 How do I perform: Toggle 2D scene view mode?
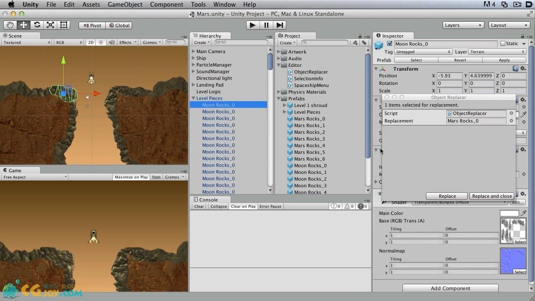(x=91, y=42)
